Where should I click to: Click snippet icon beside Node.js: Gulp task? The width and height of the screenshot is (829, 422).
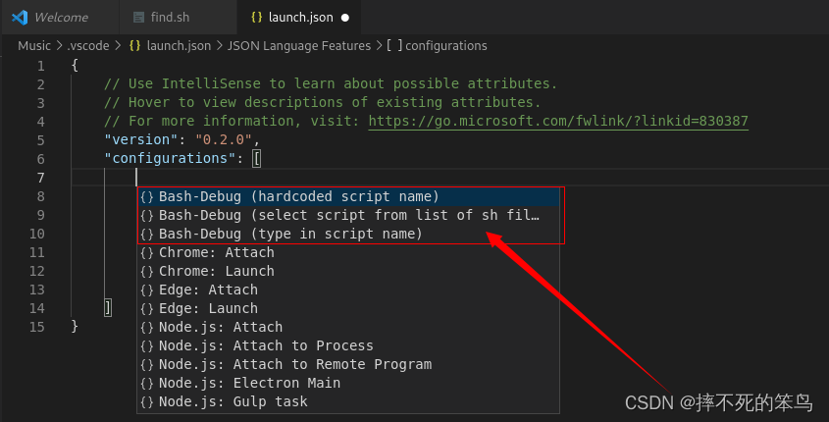(147, 402)
